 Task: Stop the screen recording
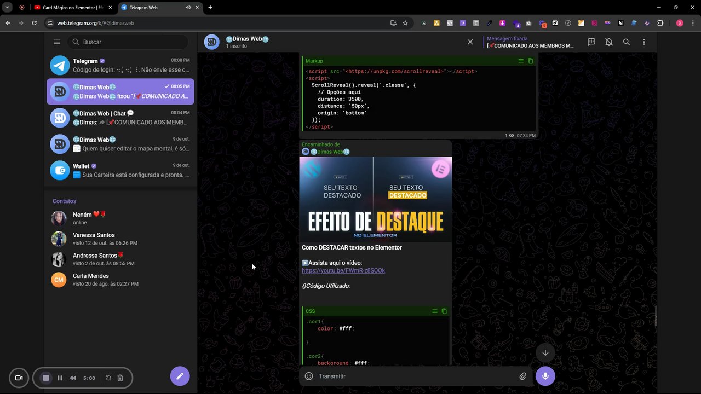click(46, 378)
